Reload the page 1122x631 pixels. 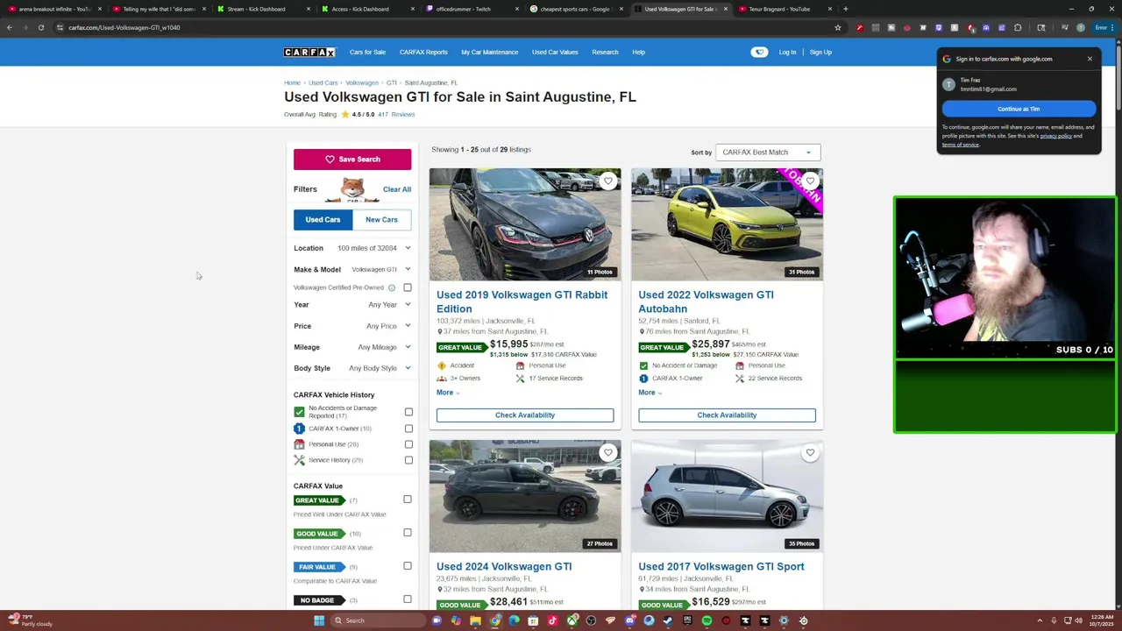click(40, 27)
